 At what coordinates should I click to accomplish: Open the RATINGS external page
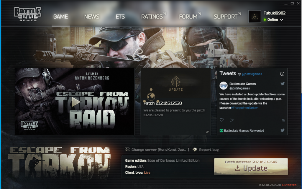click(x=153, y=16)
